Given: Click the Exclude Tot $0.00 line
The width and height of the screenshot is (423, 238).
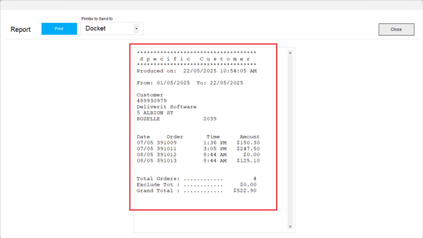Looking at the screenshot, I should (x=197, y=184).
